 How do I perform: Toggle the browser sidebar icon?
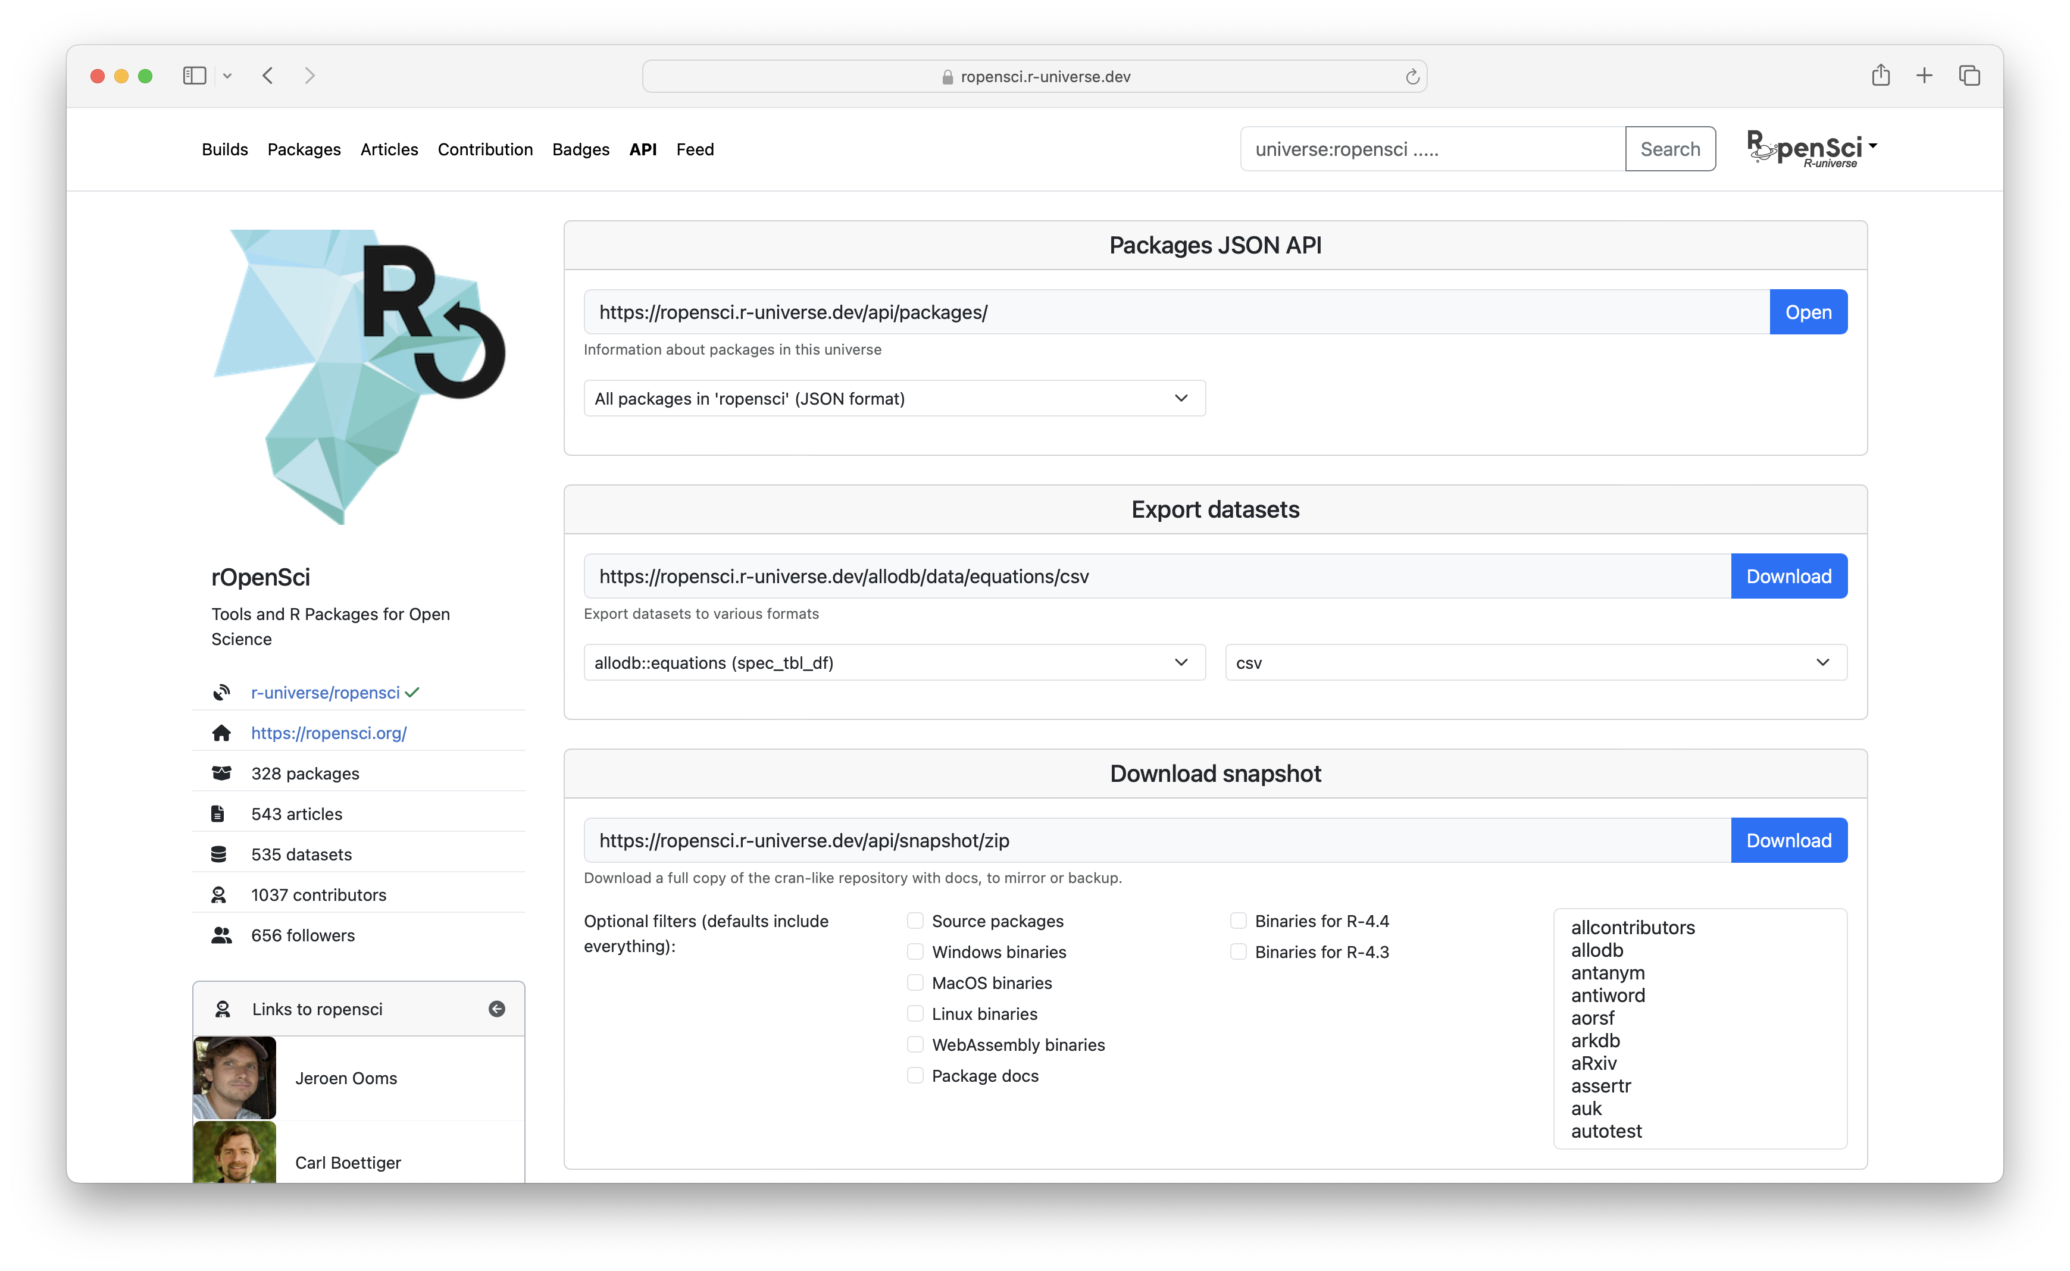click(x=194, y=76)
